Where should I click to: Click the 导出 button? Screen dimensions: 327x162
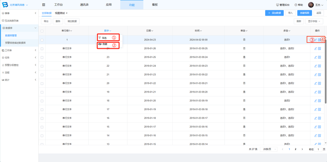click(x=46, y=21)
